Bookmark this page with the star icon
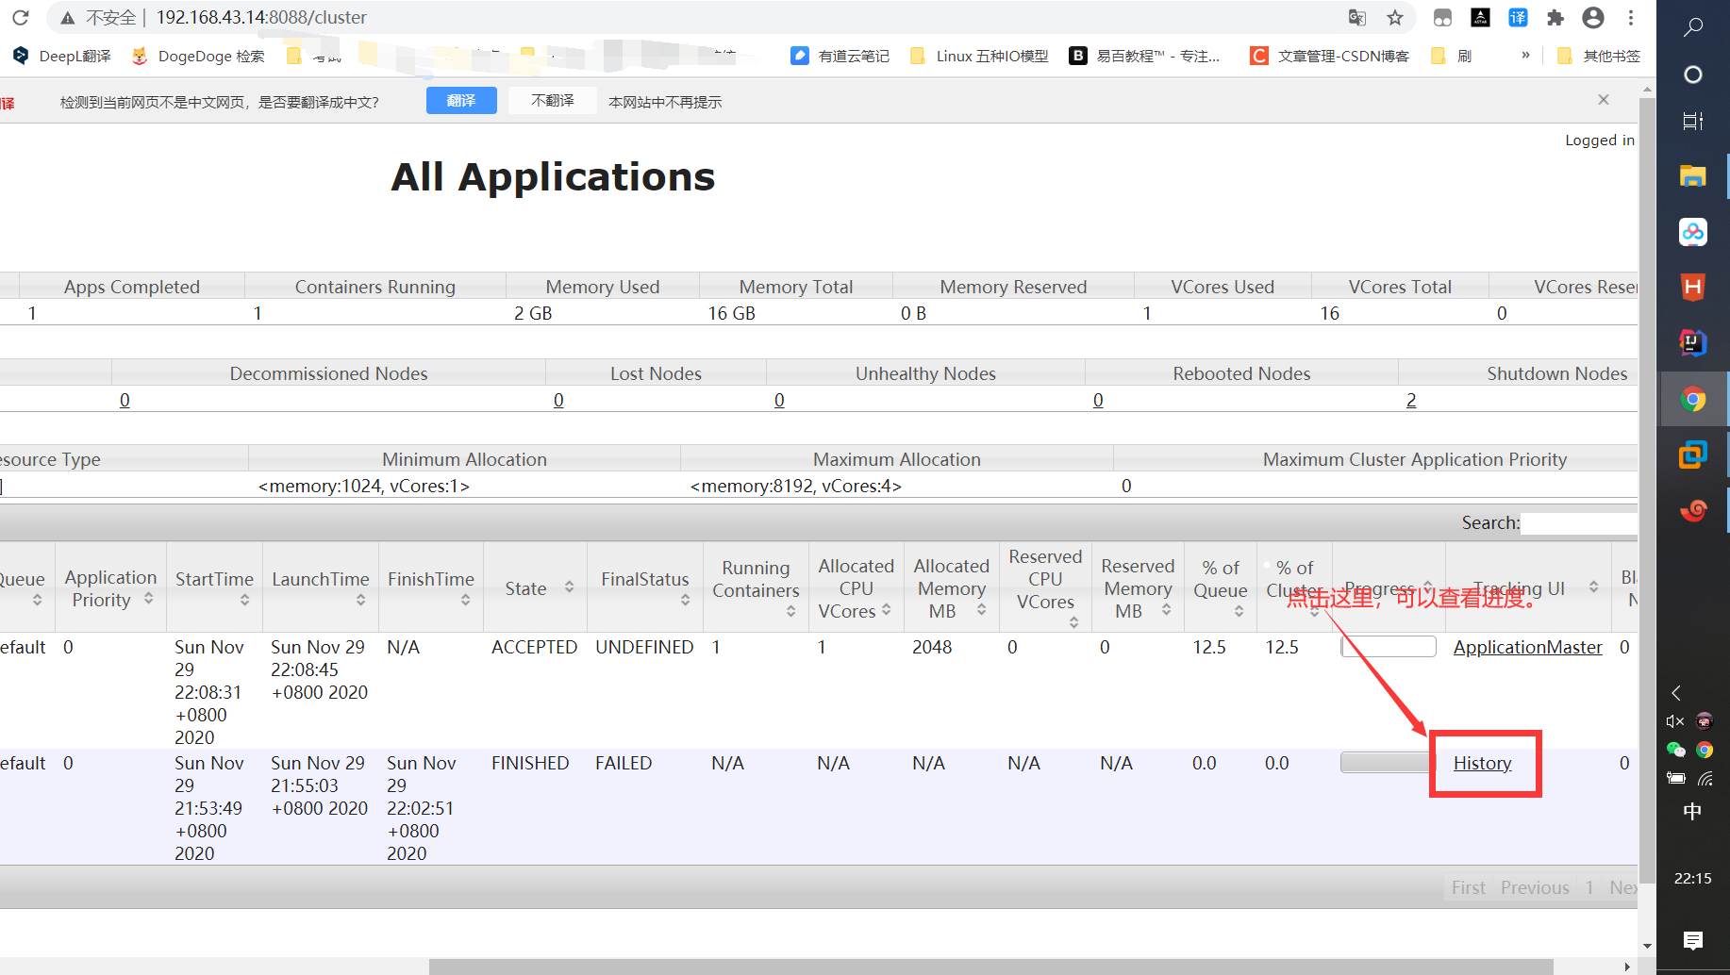The height and width of the screenshot is (975, 1730). [1395, 17]
